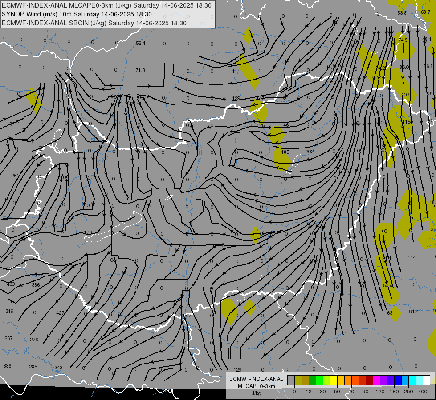Viewport: 436px width, 400px height.
Task: Click the map value 343
Action: [x=58, y=368]
